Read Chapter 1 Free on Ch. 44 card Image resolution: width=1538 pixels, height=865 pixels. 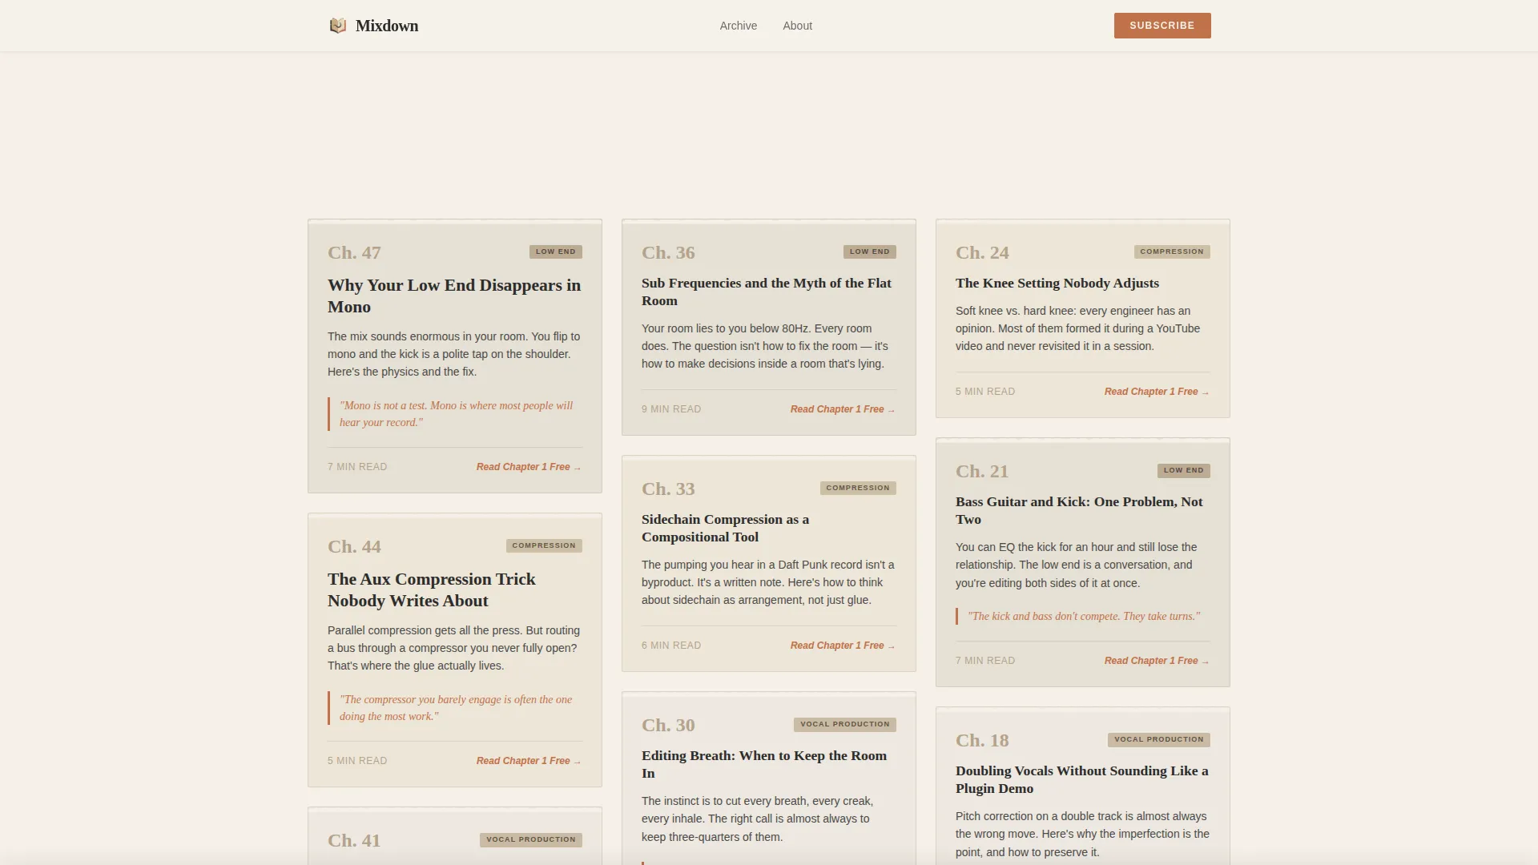point(529,761)
